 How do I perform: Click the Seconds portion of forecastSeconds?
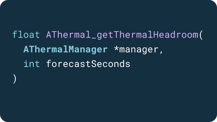[110, 64]
